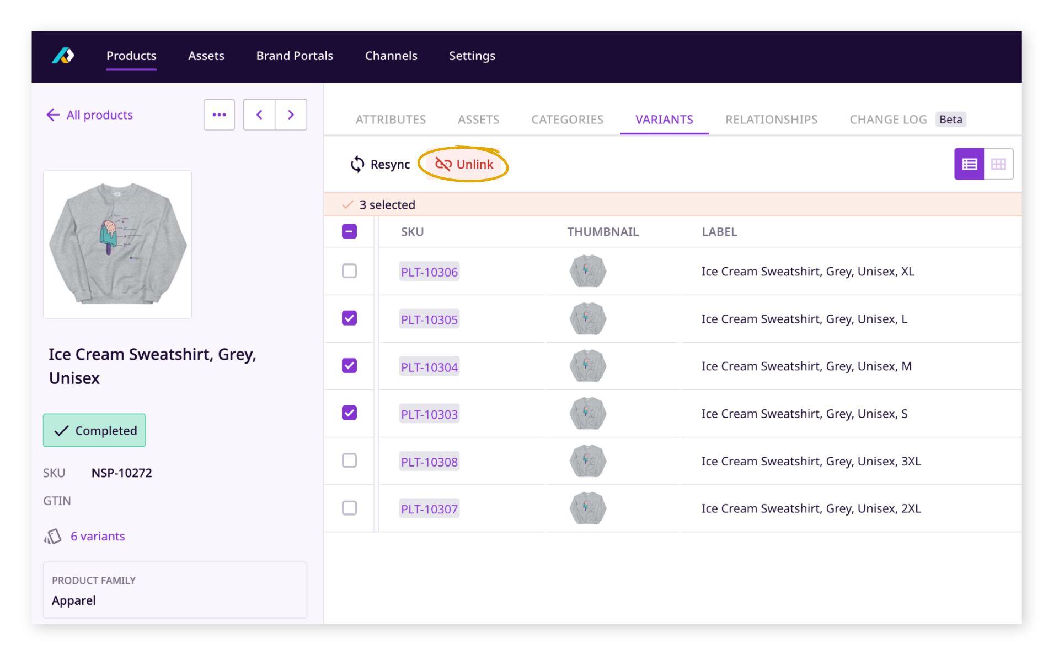
Task: Switch to grid view layout
Action: (998, 164)
